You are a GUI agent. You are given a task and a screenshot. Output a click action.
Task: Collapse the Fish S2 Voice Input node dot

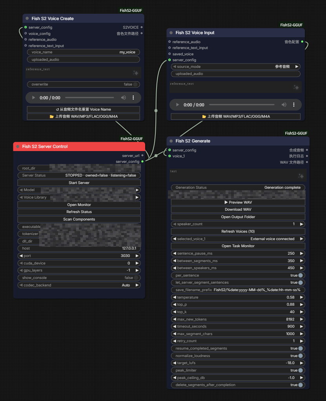point(171,33)
